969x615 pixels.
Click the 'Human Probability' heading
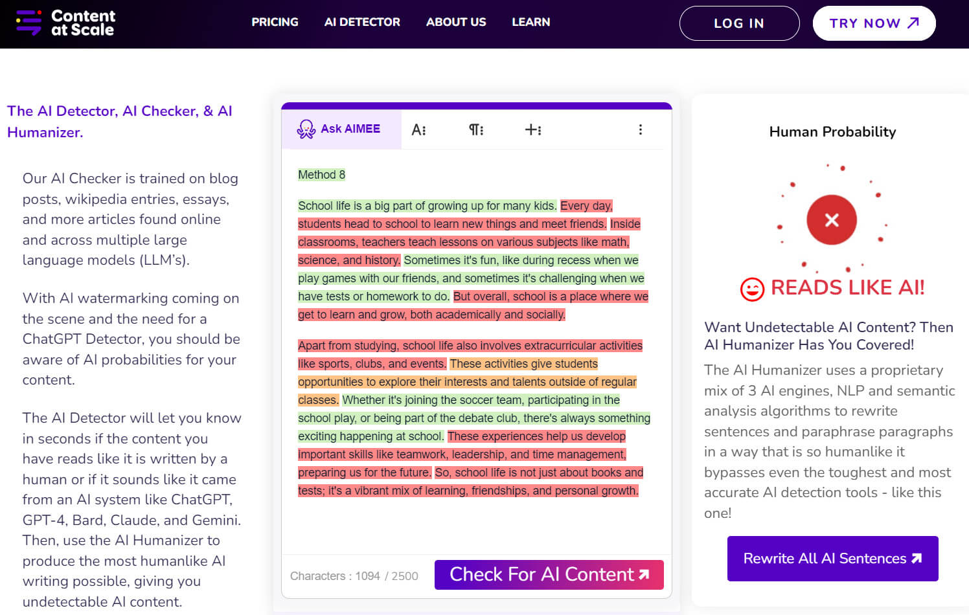[832, 132]
